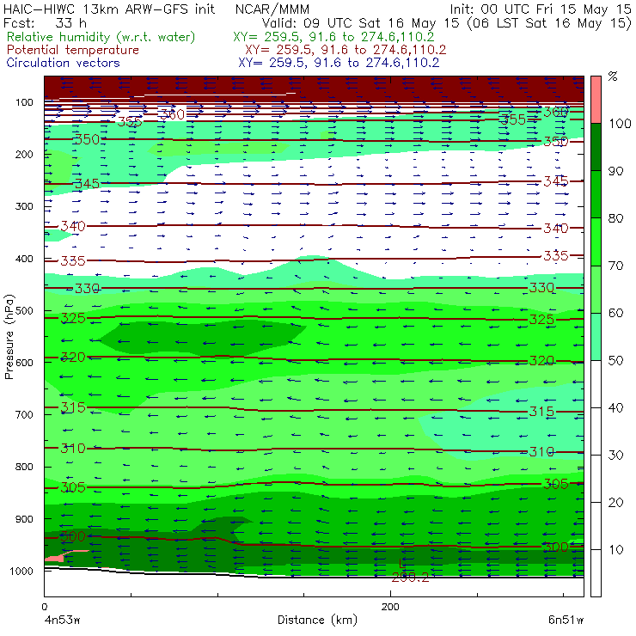Click the '200' pressure axis tick label
636x636 pixels.
coord(24,155)
